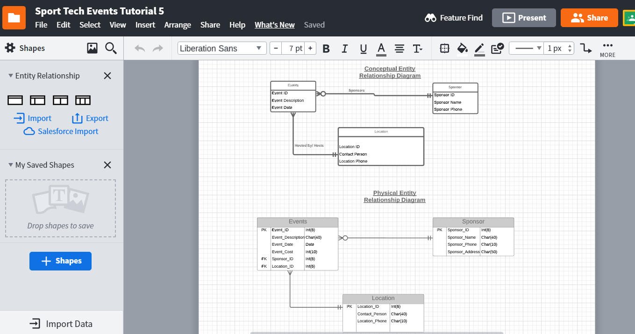Collapse the Entity Relationship shapes section
This screenshot has height=334, width=635.
(x=9, y=75)
